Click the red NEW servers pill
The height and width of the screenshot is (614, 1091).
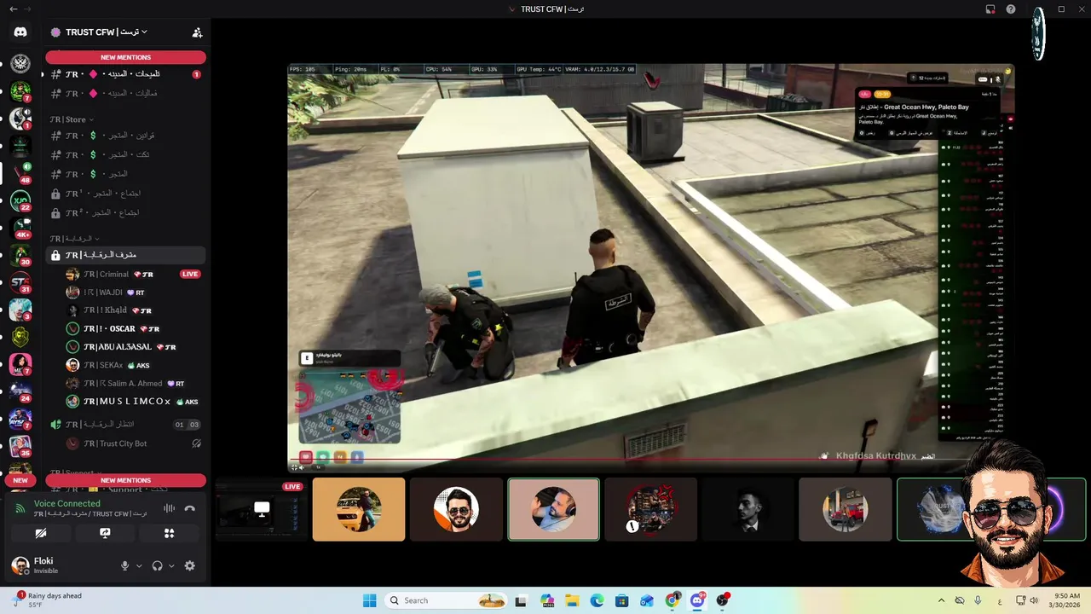[x=20, y=480]
